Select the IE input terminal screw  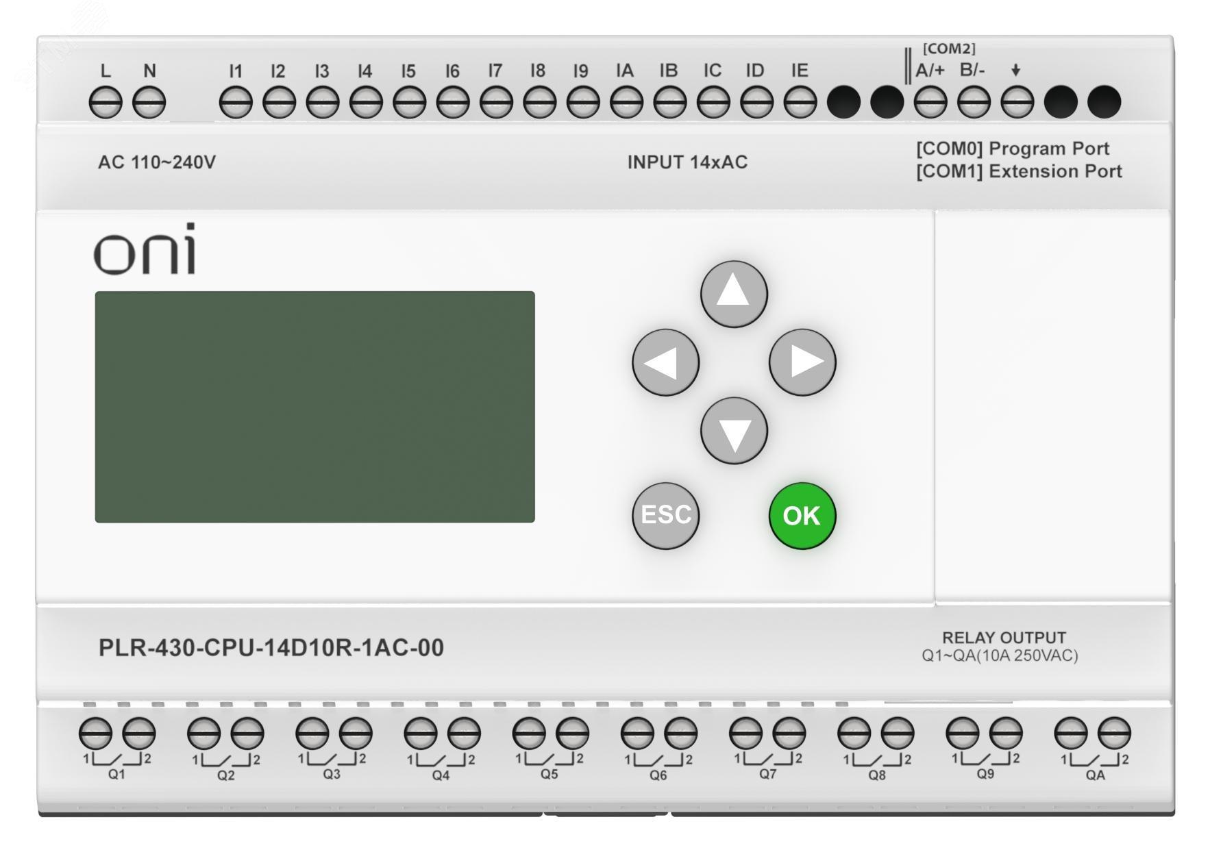[800, 103]
